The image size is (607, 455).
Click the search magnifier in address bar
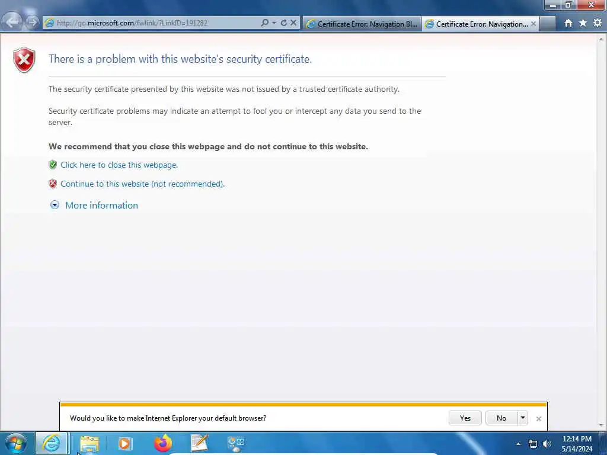pyautogui.click(x=265, y=23)
